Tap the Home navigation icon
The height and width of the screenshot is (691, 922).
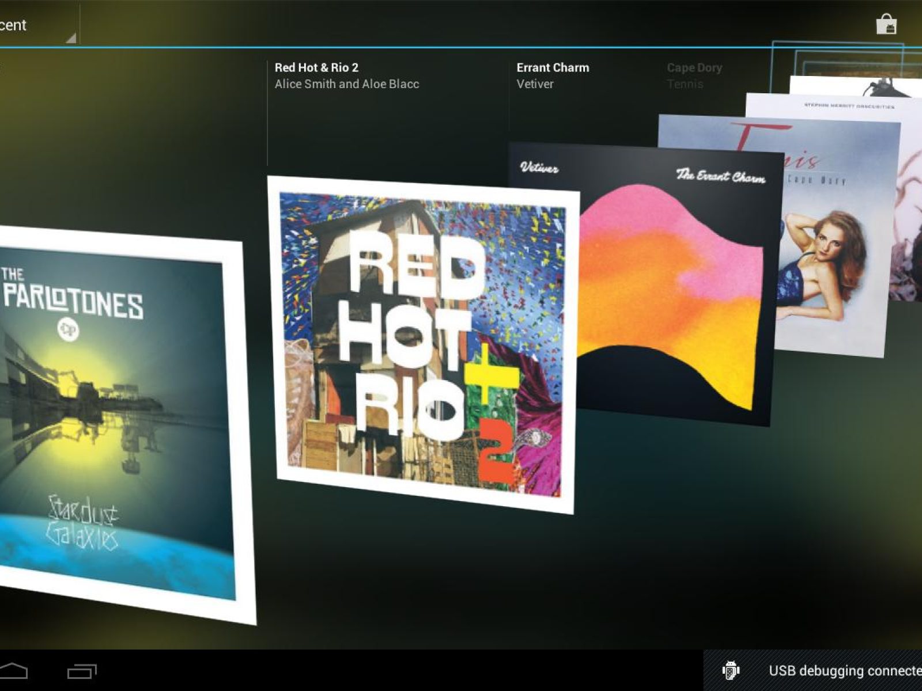tap(13, 671)
